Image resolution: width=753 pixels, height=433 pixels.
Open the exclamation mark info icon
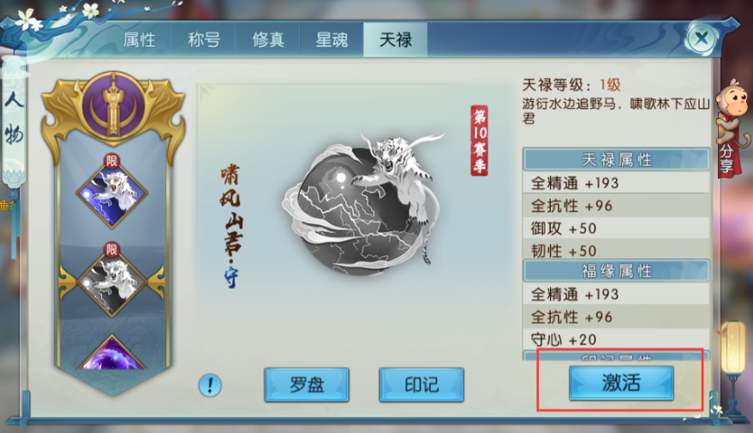[210, 385]
